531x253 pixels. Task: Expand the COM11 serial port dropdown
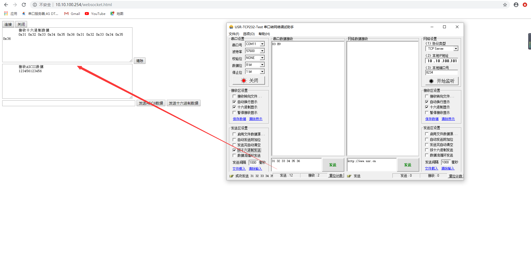point(262,44)
